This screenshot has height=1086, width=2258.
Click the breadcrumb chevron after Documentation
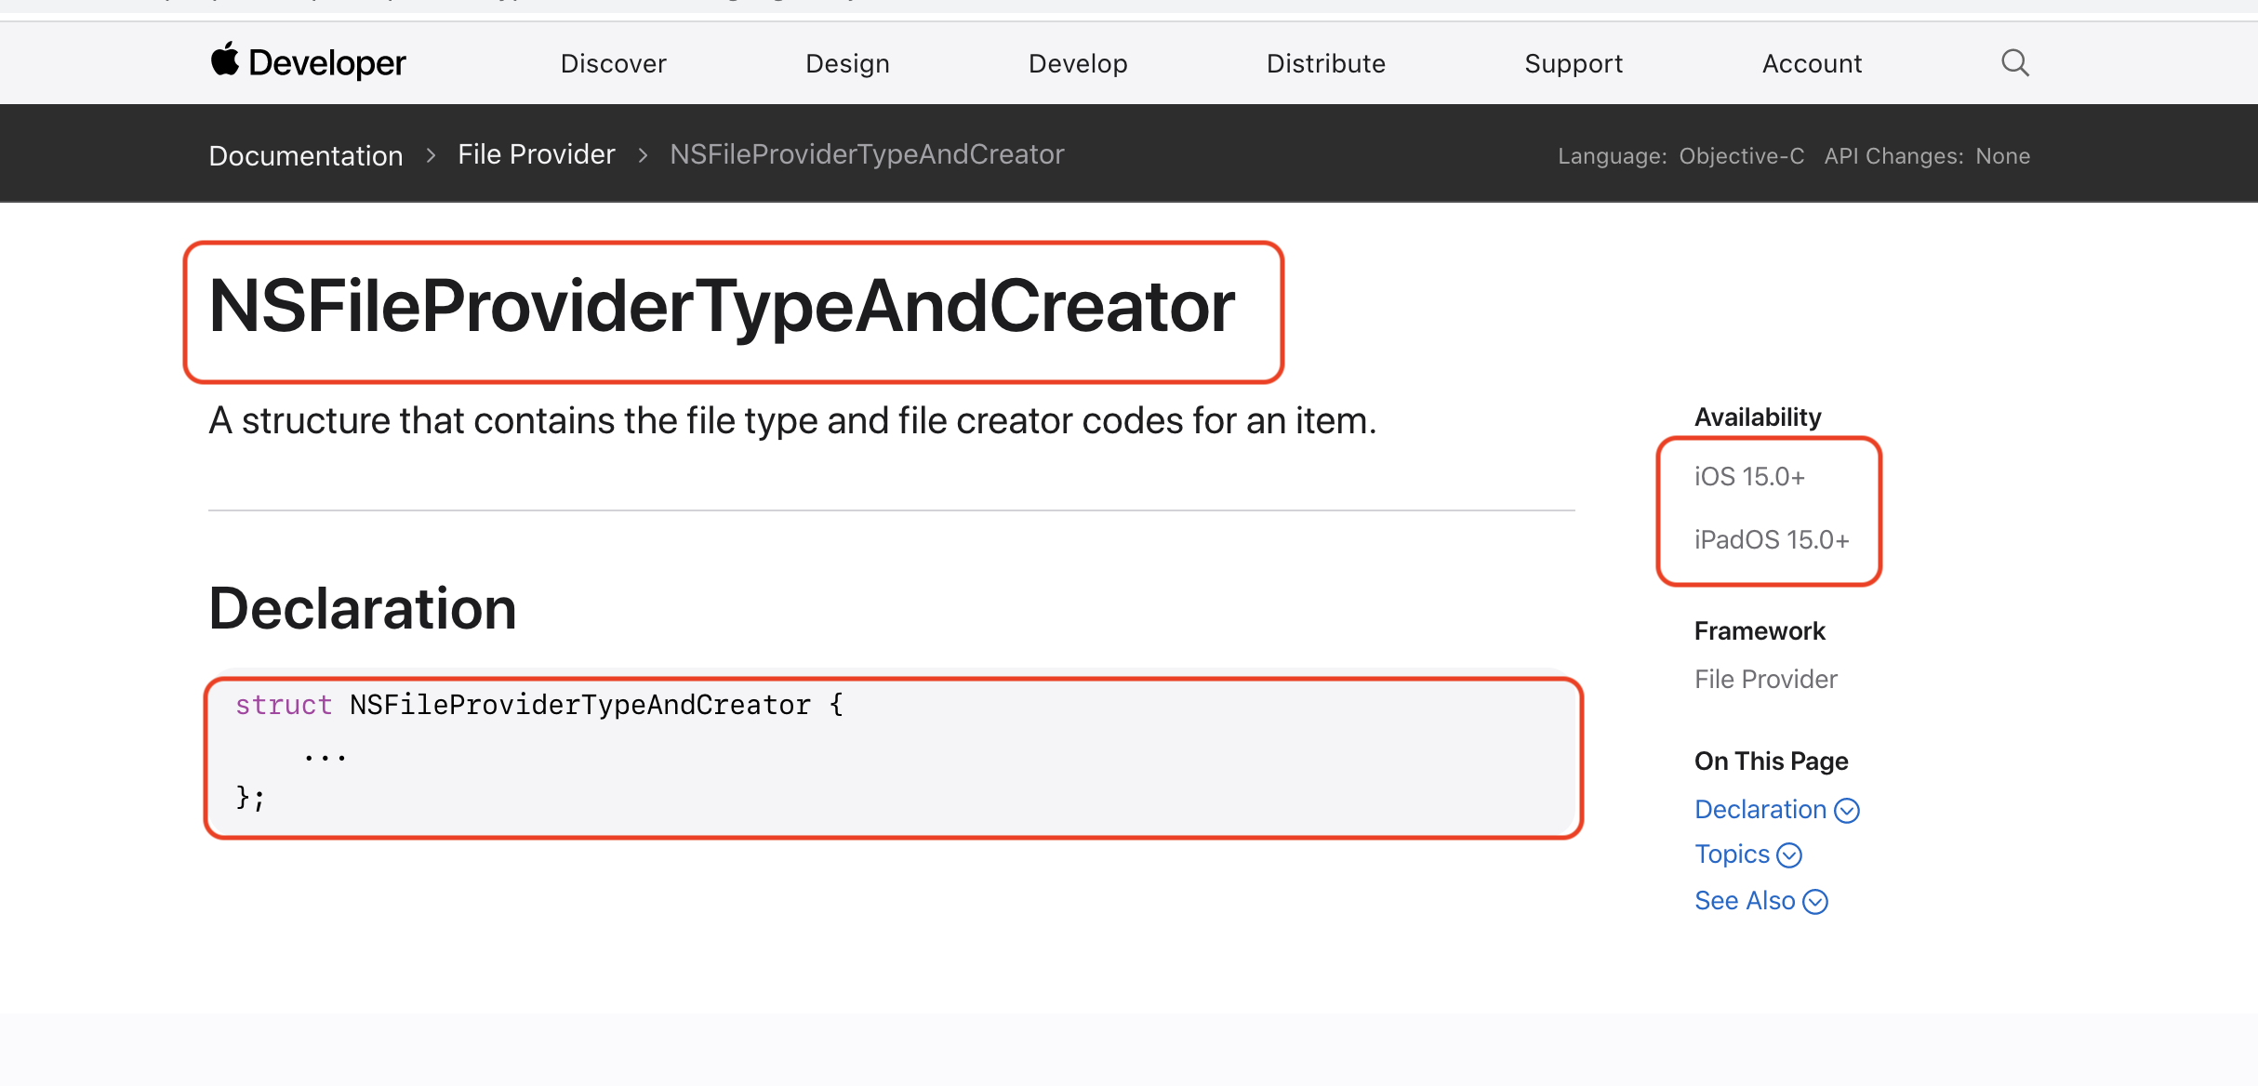431,155
